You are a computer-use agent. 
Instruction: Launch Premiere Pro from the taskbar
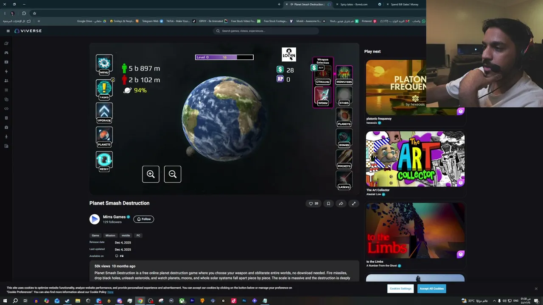(x=192, y=301)
